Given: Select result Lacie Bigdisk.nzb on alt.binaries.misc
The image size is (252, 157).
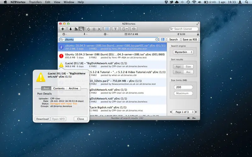Looking at the screenshot, I should click(128, 109).
